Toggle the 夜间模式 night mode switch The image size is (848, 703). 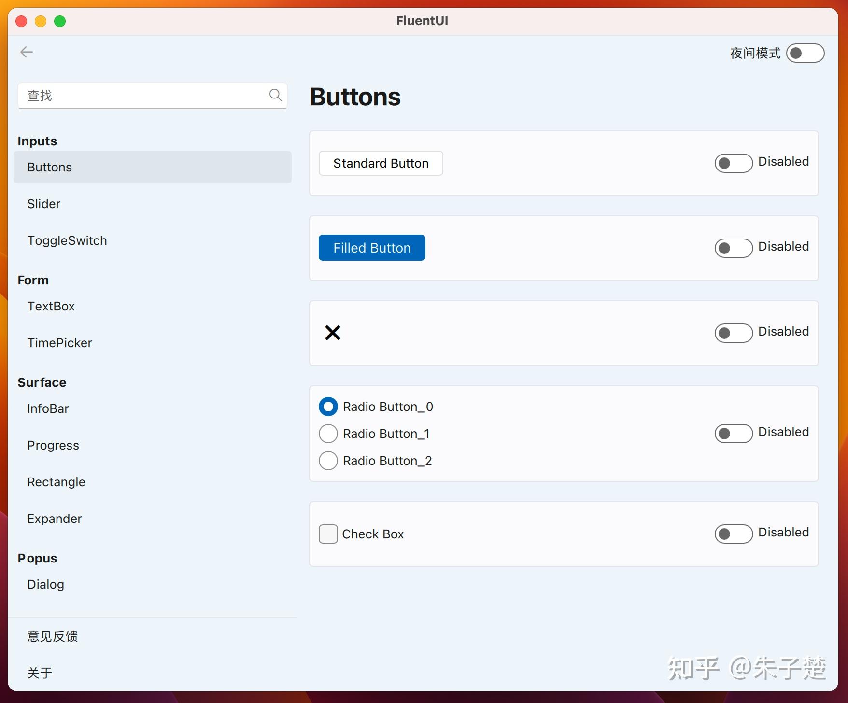(x=805, y=53)
